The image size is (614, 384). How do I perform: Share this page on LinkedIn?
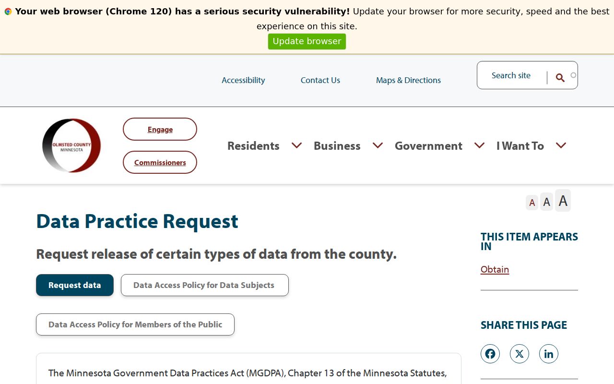[x=549, y=354]
